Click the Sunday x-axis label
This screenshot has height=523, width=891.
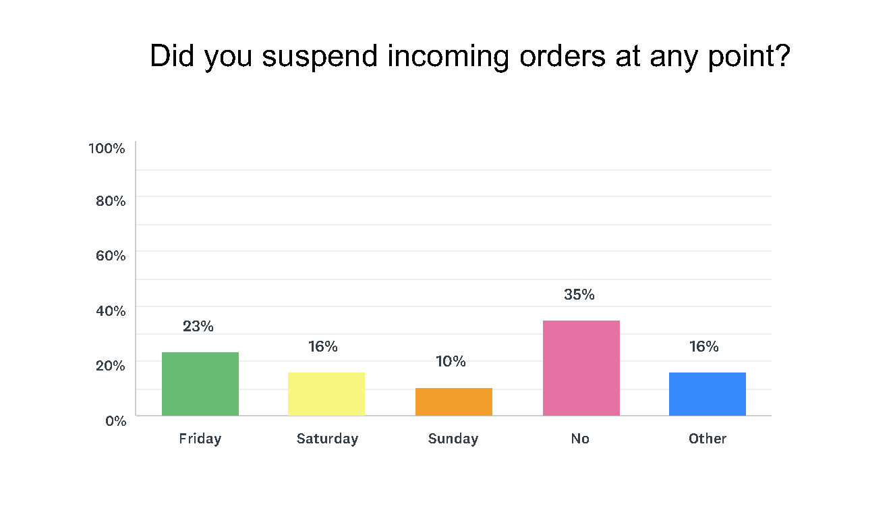pos(453,439)
